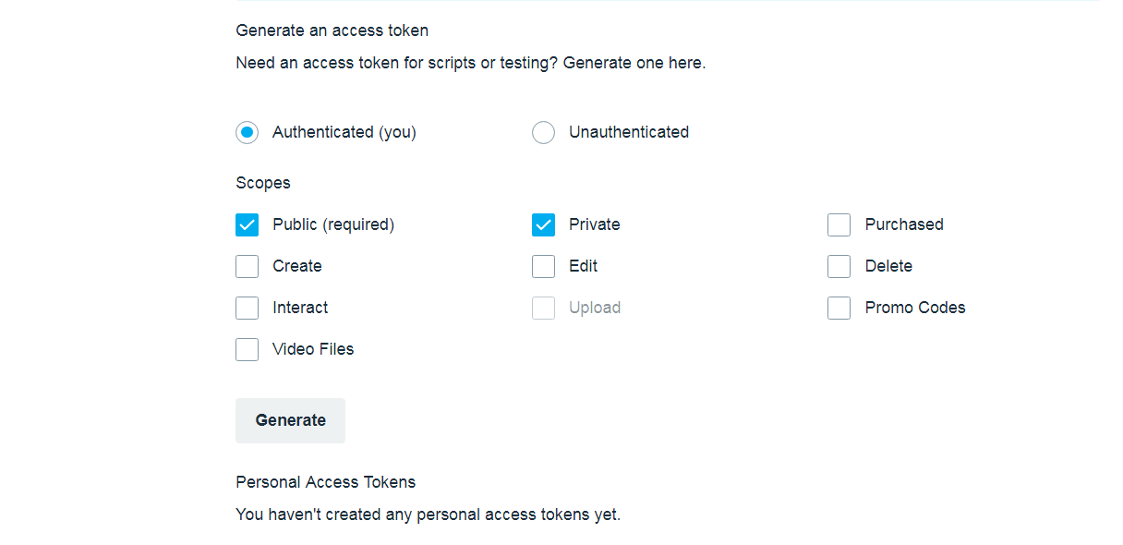Viewport: 1123px width, 545px height.
Task: Toggle the Interact scope checkbox
Action: click(247, 308)
